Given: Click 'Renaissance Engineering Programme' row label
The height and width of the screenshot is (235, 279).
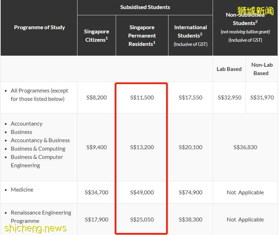Looking at the screenshot, I should (41, 217).
